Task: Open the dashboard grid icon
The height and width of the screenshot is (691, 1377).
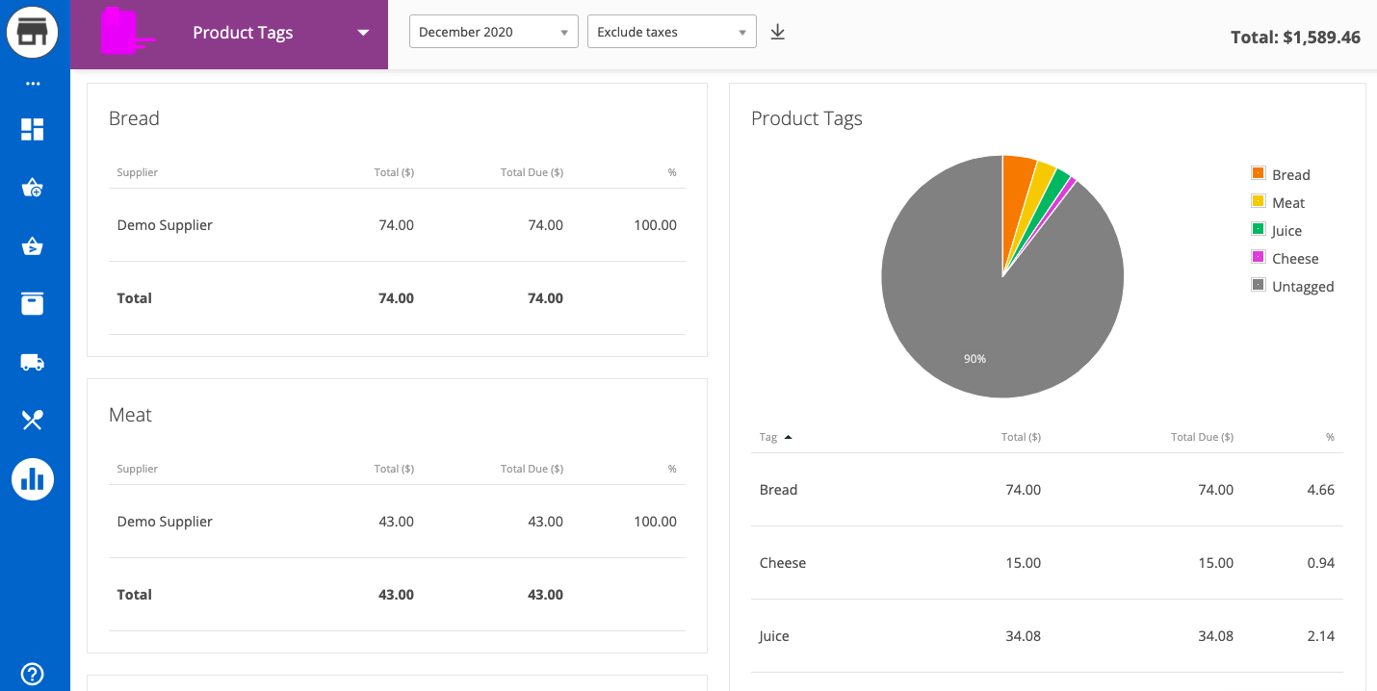Action: [33, 130]
